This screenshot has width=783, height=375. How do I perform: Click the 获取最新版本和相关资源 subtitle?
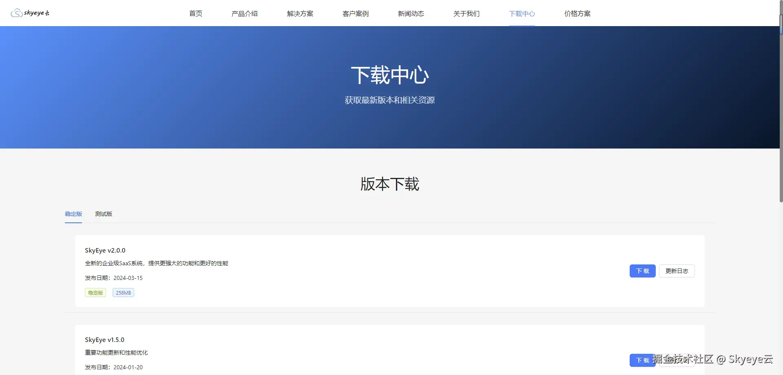(390, 100)
